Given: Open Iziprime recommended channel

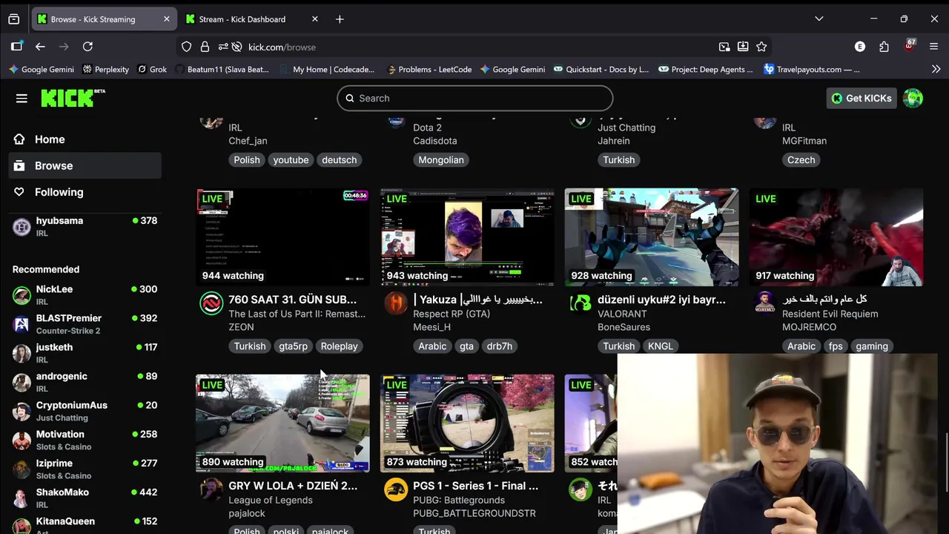Looking at the screenshot, I should [x=85, y=469].
